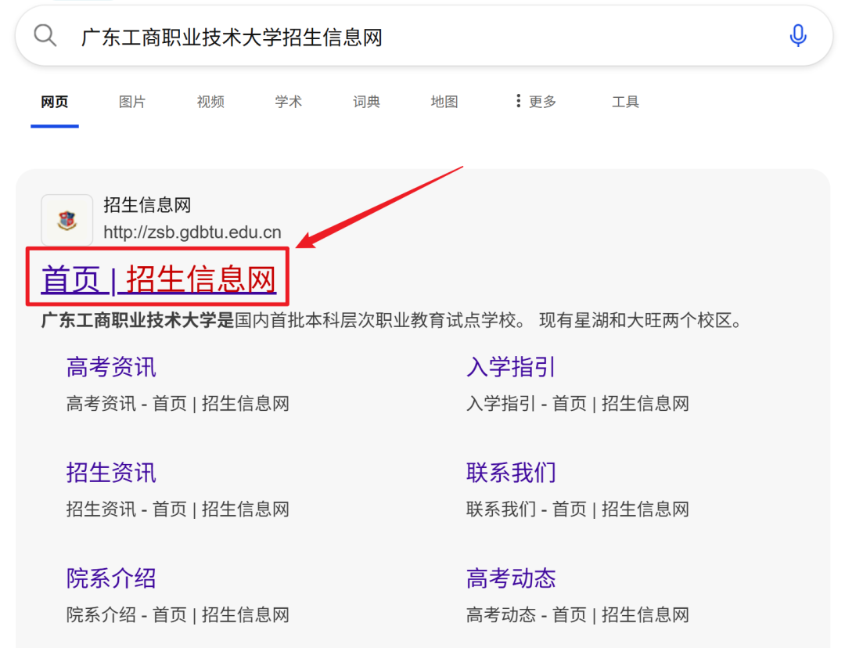Image resolution: width=845 pixels, height=648 pixels.
Task: Activate voice search microphone icon
Action: 797,36
